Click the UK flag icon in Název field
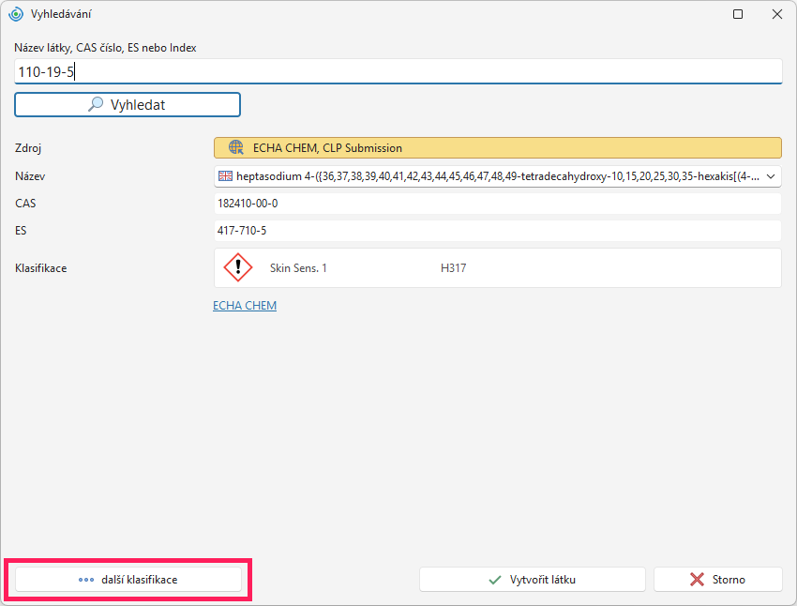797x606 pixels. coord(225,176)
